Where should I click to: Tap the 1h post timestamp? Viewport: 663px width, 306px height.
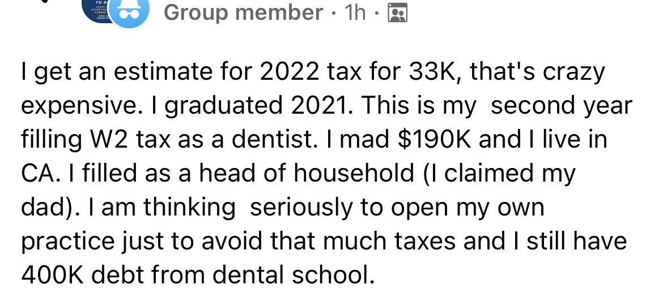coord(355,12)
